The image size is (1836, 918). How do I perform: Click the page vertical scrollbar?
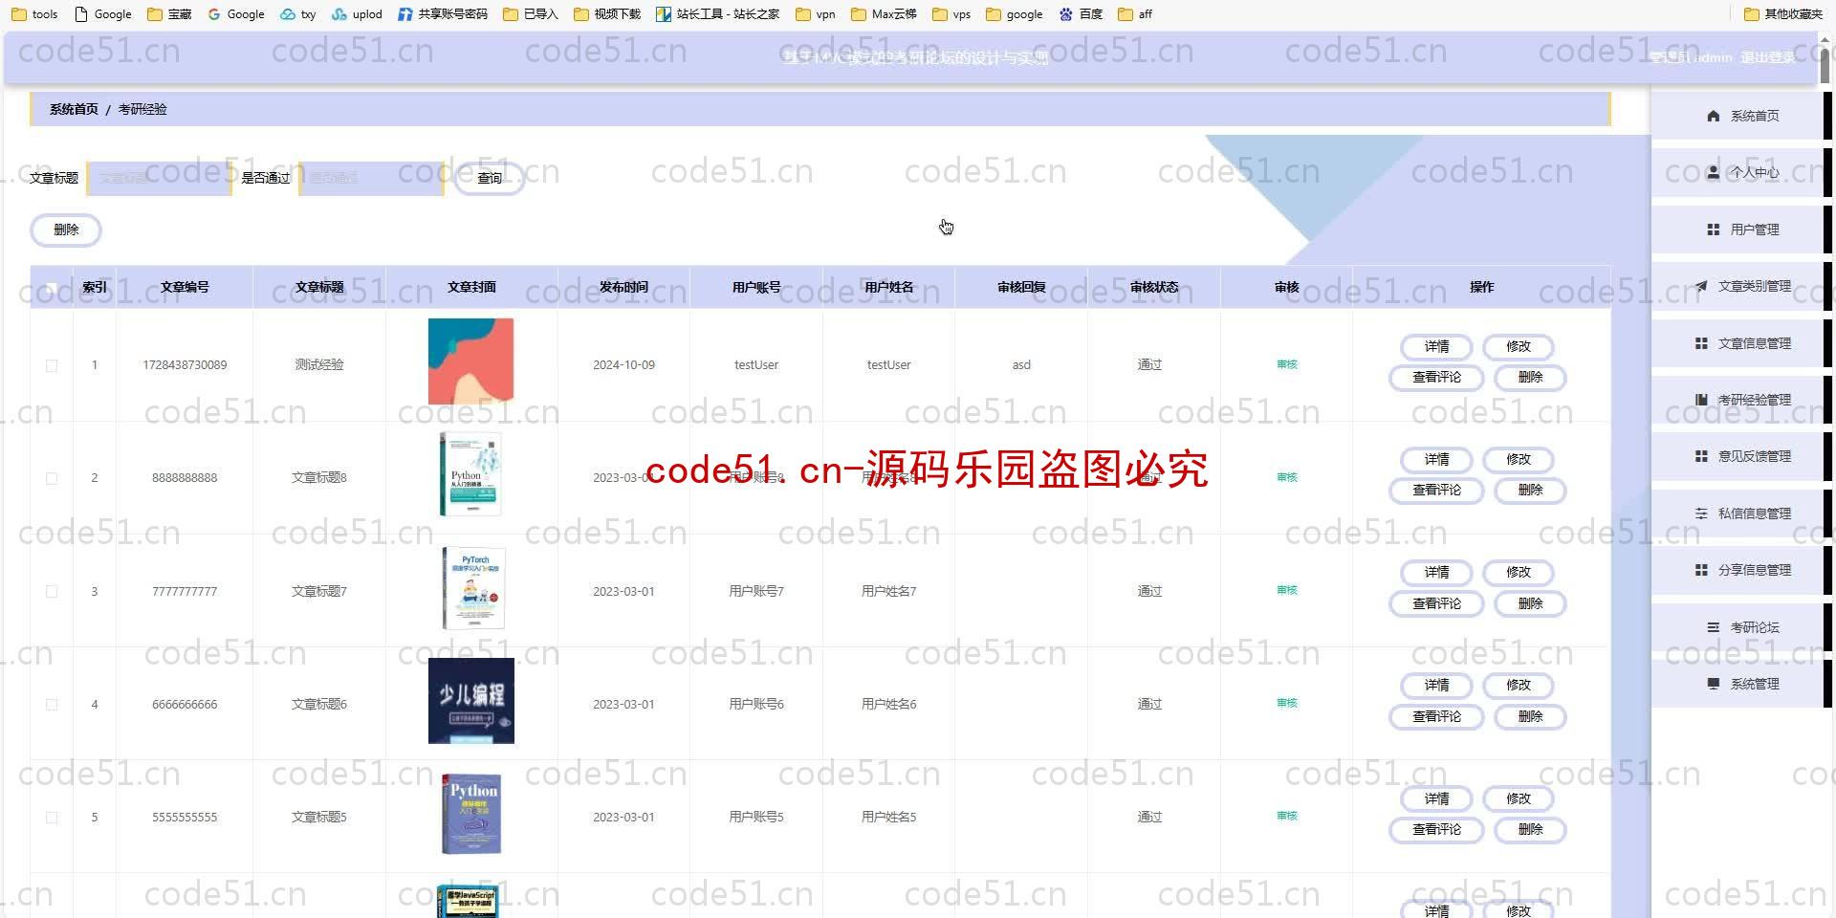click(1825, 67)
